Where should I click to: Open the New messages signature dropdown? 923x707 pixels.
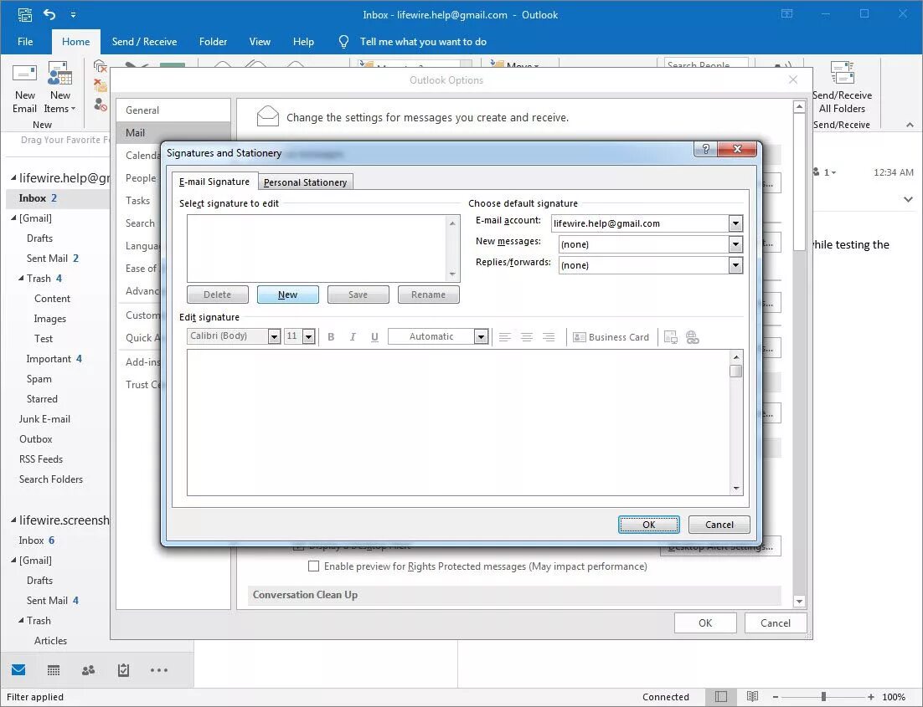click(x=735, y=244)
